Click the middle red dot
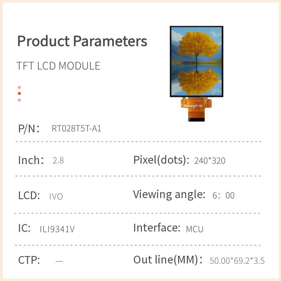 tap(19, 93)
